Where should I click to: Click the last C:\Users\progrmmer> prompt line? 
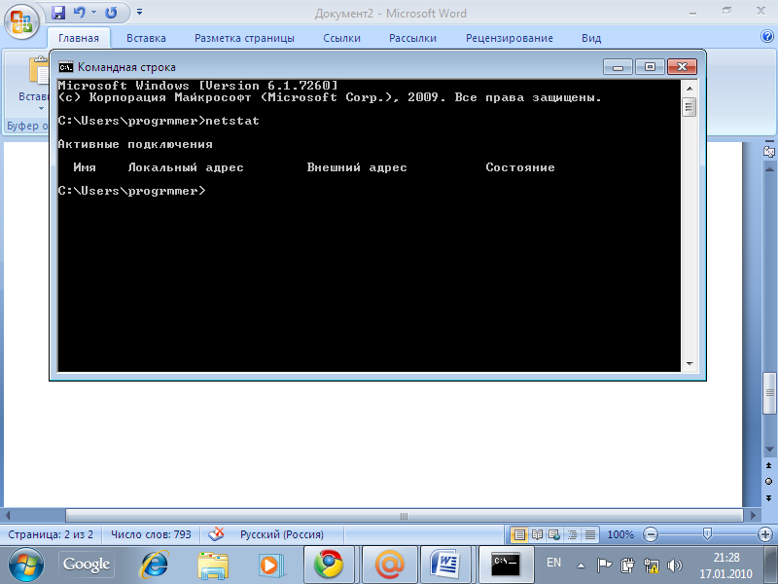[x=131, y=191]
